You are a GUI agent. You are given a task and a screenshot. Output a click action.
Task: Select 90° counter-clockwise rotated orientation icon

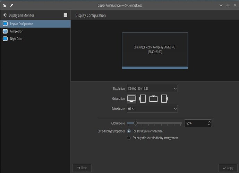tap(143, 99)
